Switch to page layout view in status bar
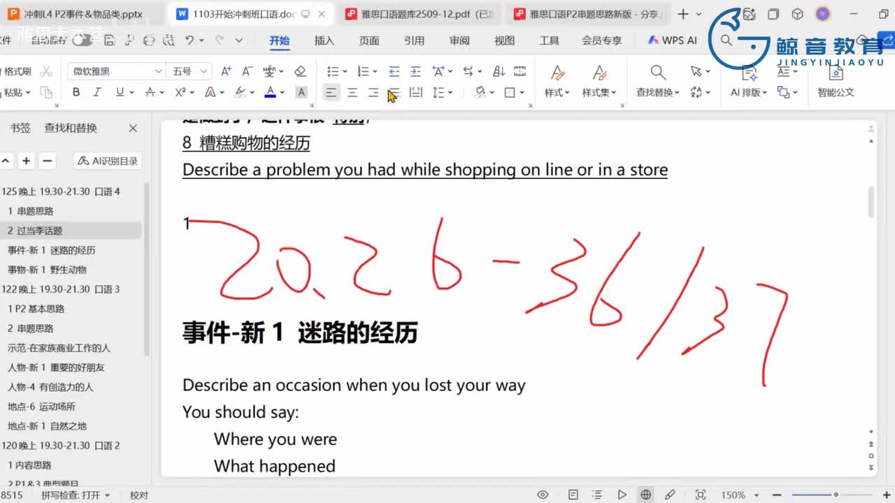This screenshot has width=895, height=503. coord(573,495)
